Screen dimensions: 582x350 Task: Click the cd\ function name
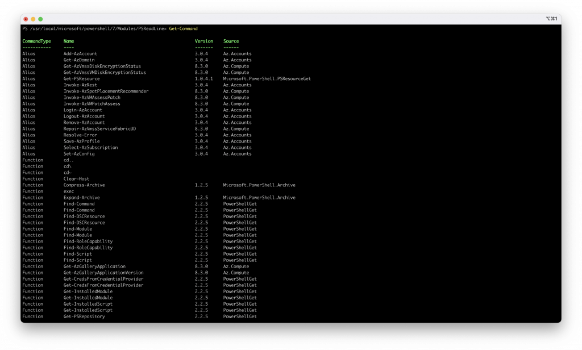(68, 166)
